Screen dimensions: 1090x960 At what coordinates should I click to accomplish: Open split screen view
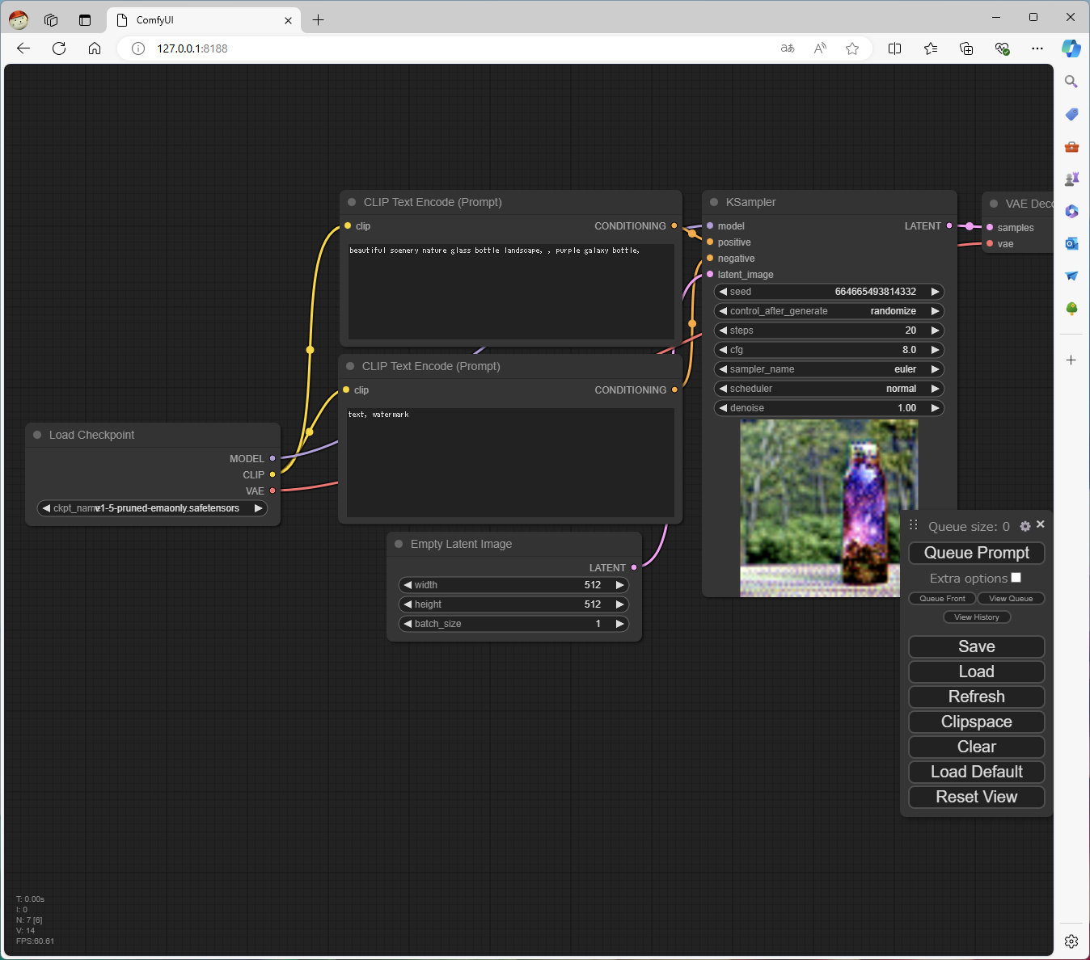[x=895, y=48]
